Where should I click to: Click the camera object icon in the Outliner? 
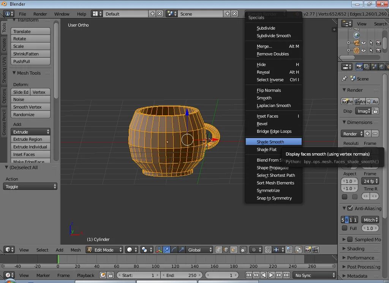point(356,43)
